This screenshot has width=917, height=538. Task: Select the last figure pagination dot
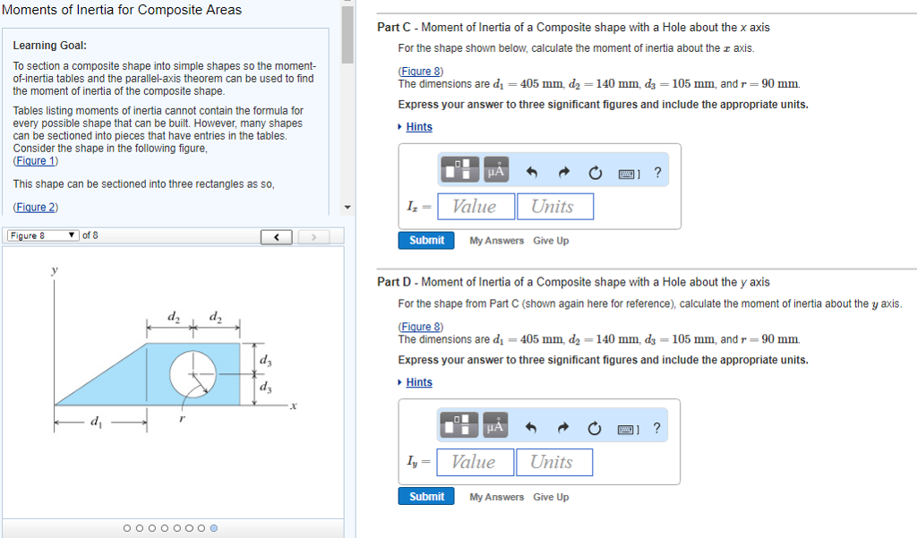coord(213,528)
